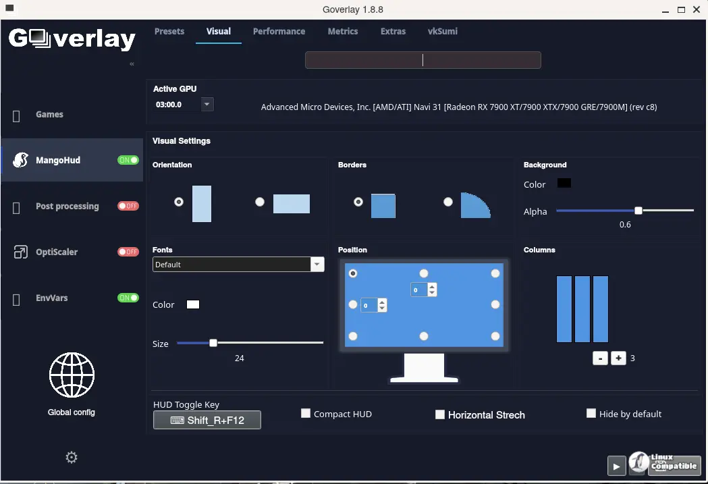Add a column with the plus button
The width and height of the screenshot is (708, 484).
(x=618, y=358)
